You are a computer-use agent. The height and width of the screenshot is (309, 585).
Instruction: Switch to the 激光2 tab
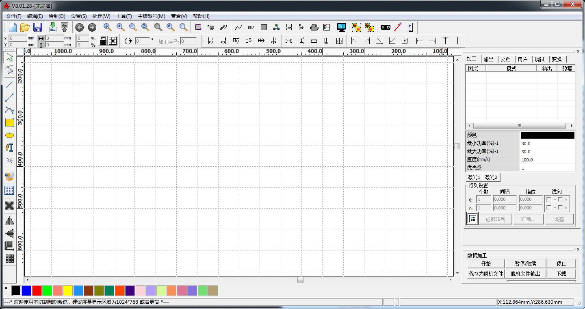pos(491,177)
